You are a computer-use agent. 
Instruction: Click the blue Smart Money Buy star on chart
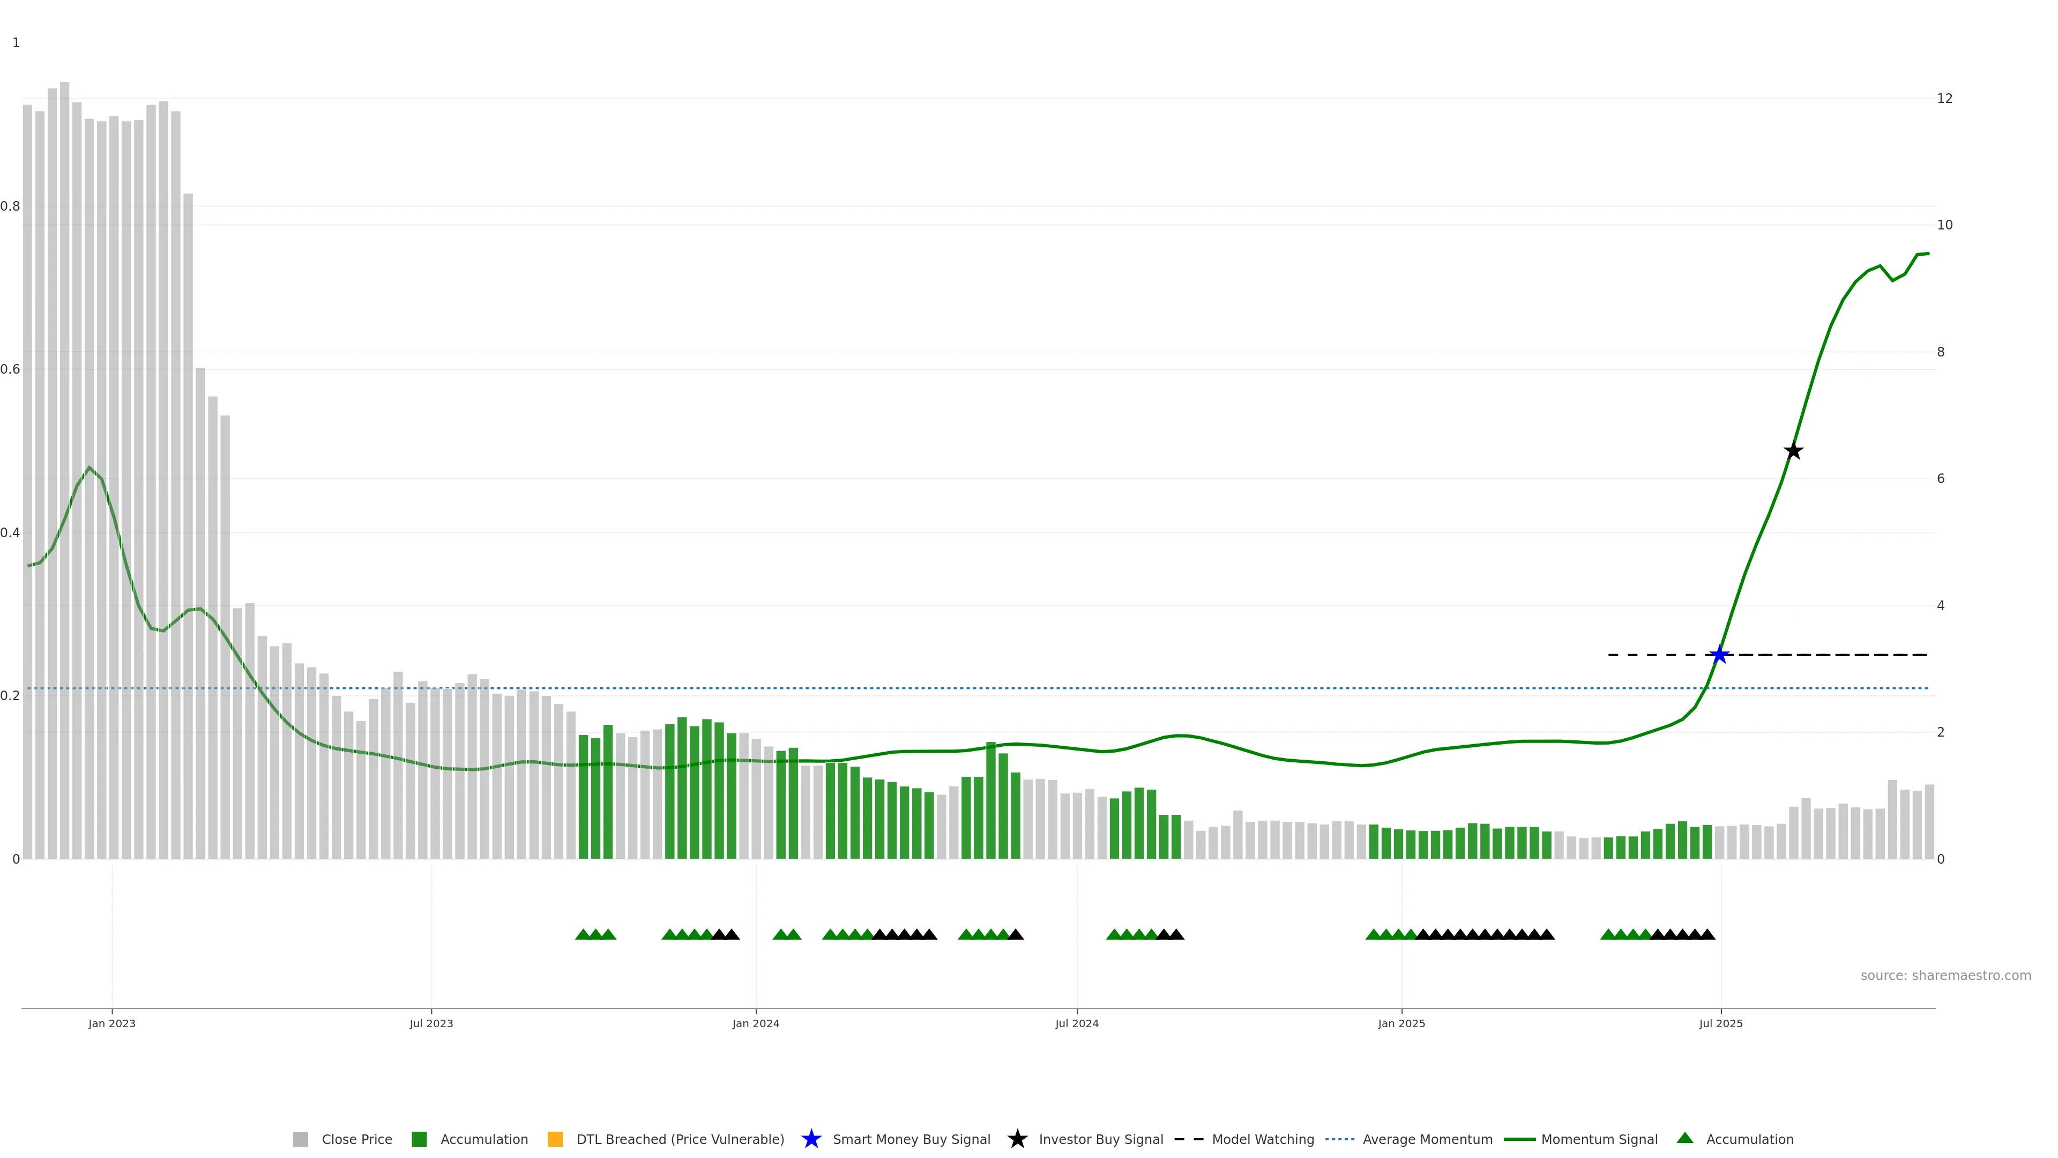[x=1719, y=655]
